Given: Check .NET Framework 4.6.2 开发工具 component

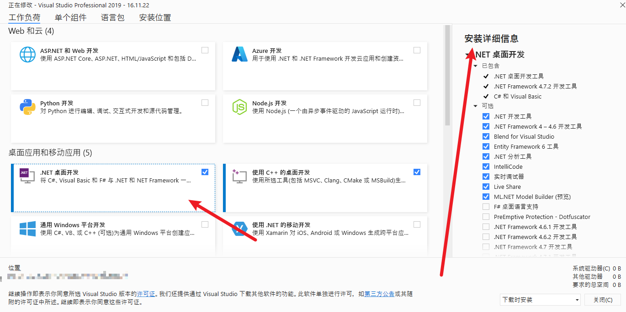Looking at the screenshot, I should point(486,237).
